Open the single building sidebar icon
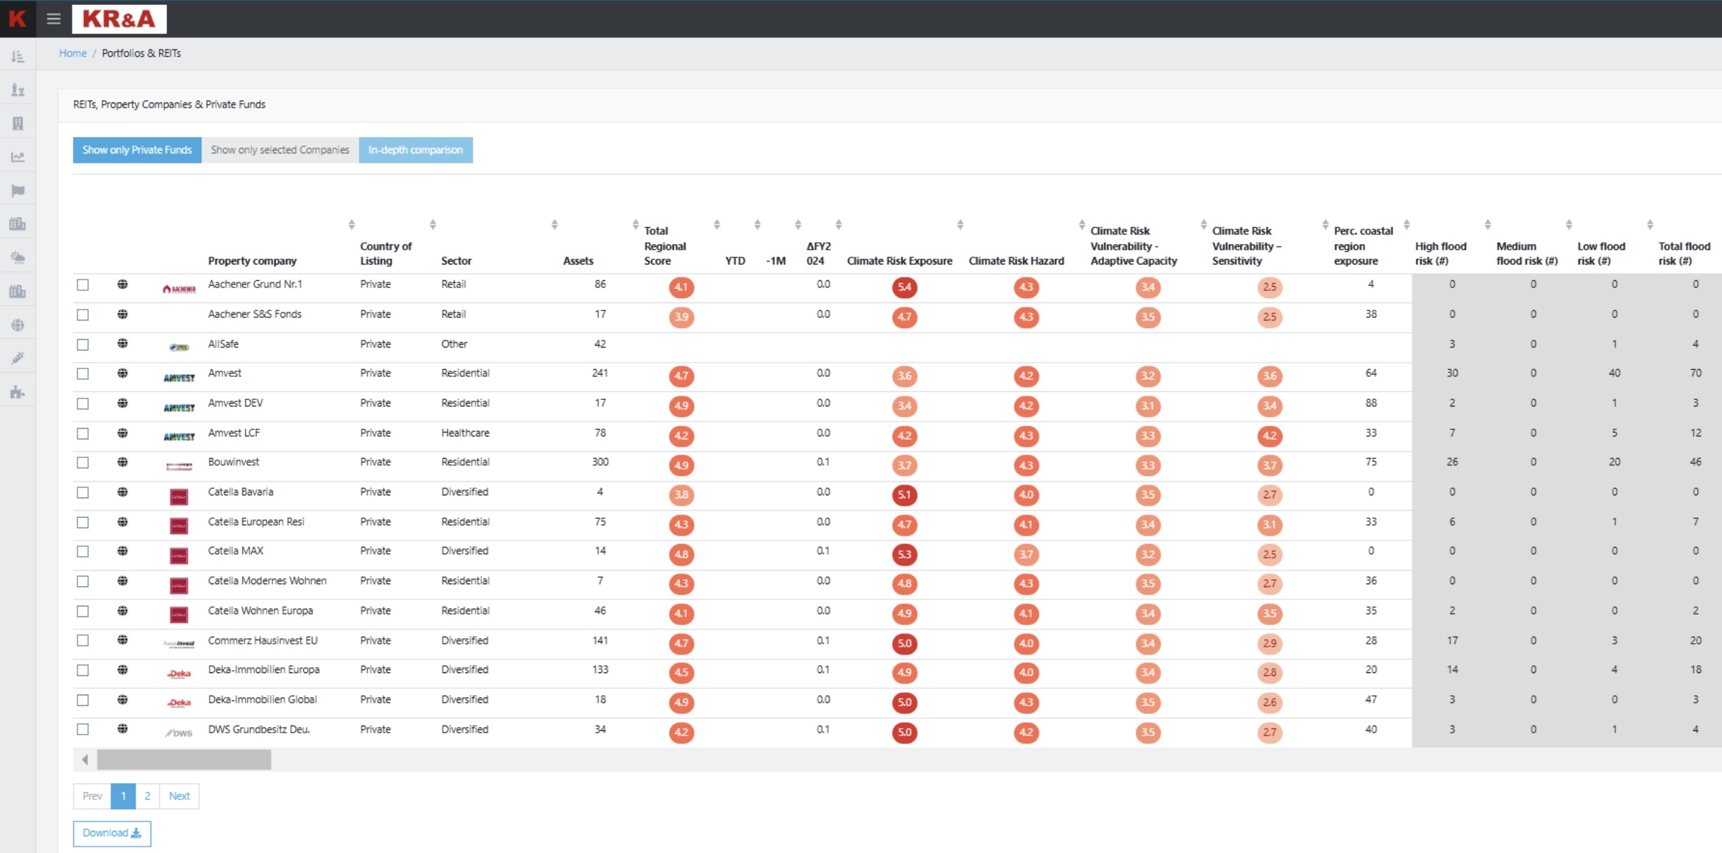This screenshot has width=1722, height=853. pos(18,123)
